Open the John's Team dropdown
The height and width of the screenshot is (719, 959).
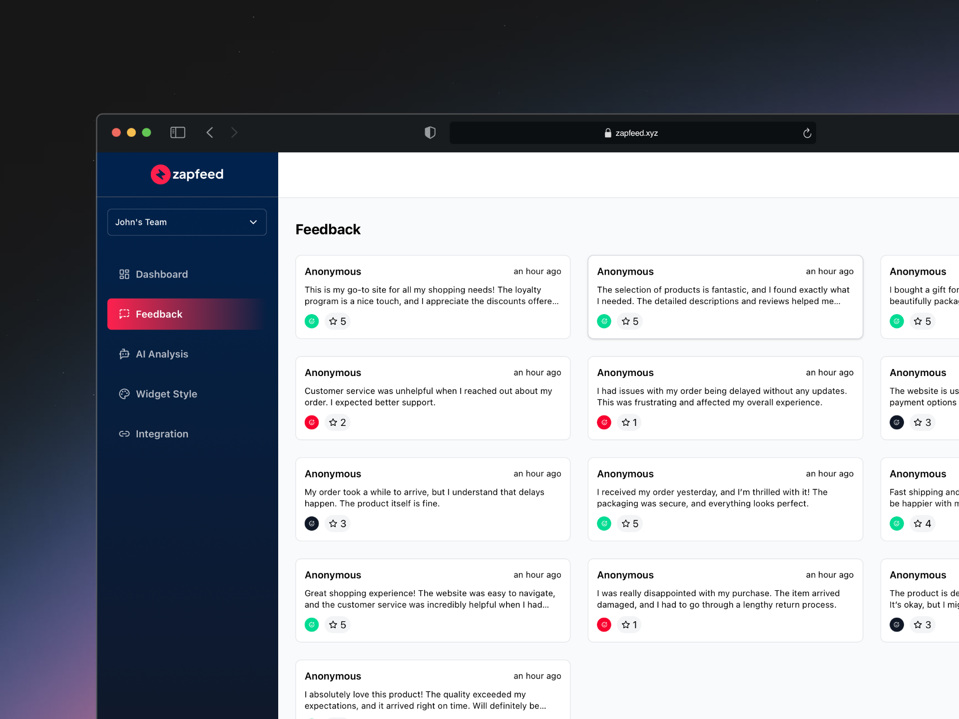point(187,222)
